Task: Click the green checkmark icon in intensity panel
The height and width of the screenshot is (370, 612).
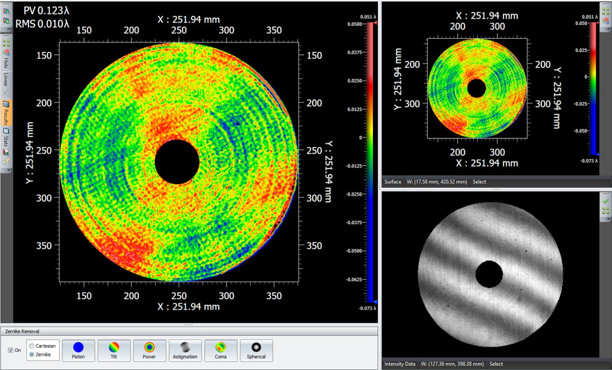Action: coord(606,201)
